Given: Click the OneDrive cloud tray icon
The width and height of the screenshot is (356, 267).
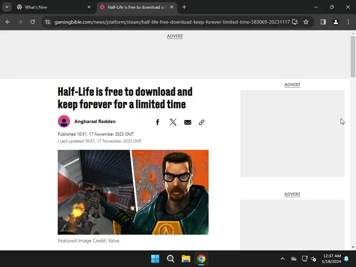Looking at the screenshot, I should click(x=294, y=259).
